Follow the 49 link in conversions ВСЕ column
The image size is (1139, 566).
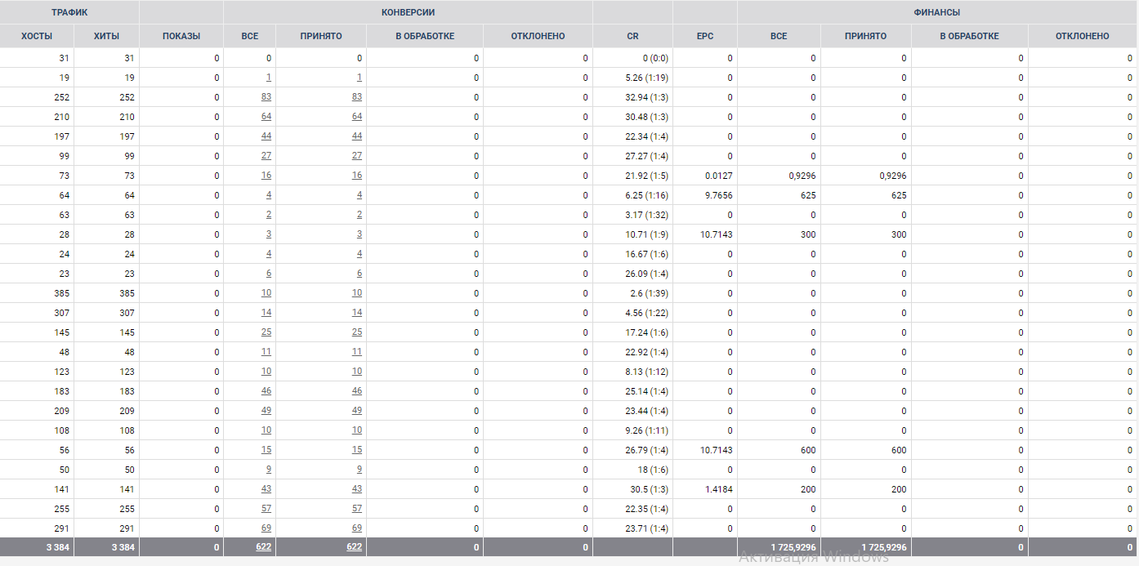coord(266,411)
